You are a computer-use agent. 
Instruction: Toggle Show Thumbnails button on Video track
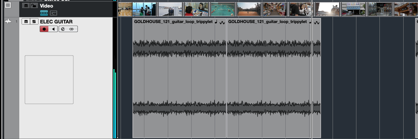[44, 13]
